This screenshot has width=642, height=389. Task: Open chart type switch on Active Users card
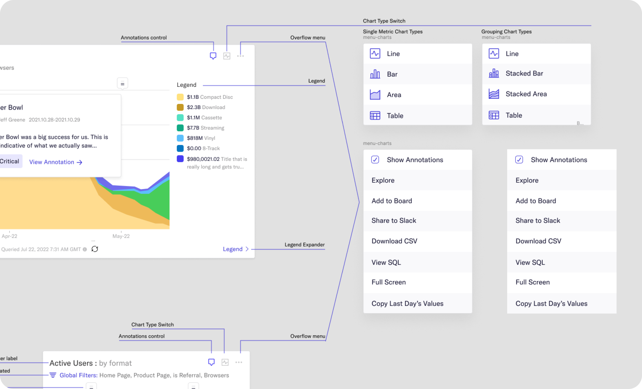pos(225,362)
